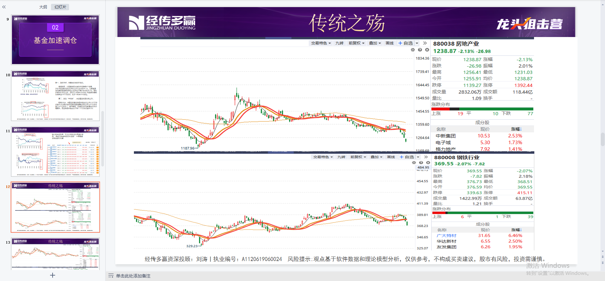Go to next slide via double-down arrow
The width and height of the screenshot is (605, 281).
click(602, 262)
